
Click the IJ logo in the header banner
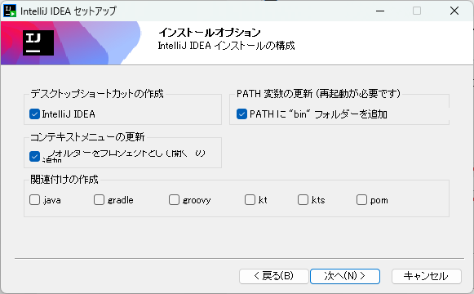(x=38, y=42)
